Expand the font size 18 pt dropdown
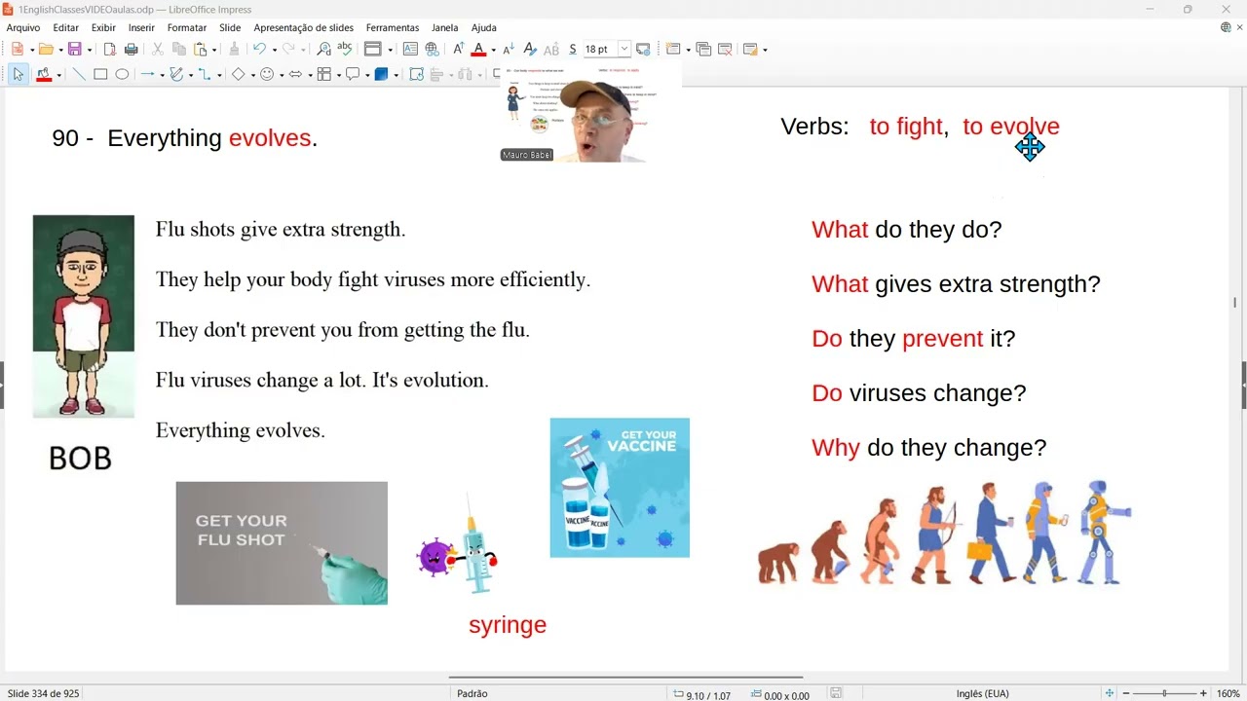The width and height of the screenshot is (1247, 701). [x=623, y=49]
